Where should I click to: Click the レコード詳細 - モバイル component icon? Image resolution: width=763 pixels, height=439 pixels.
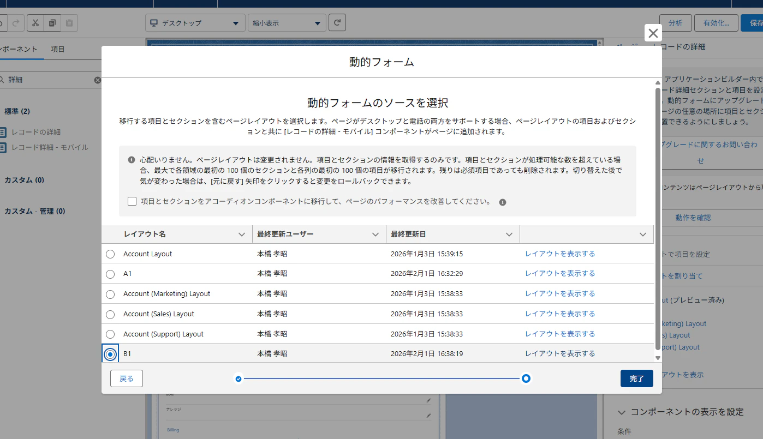click(3, 147)
